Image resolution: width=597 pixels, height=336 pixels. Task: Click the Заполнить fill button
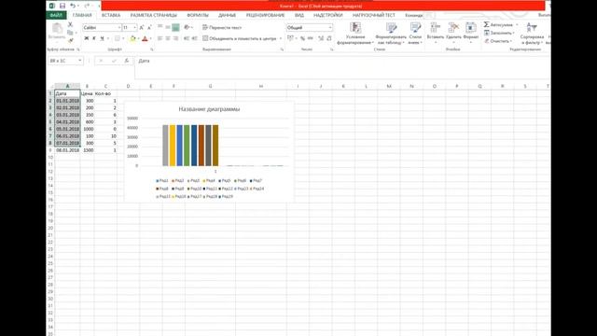(500, 33)
